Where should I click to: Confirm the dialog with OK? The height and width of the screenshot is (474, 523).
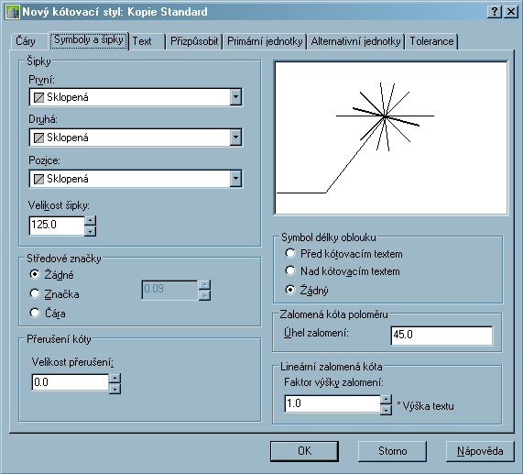[304, 451]
